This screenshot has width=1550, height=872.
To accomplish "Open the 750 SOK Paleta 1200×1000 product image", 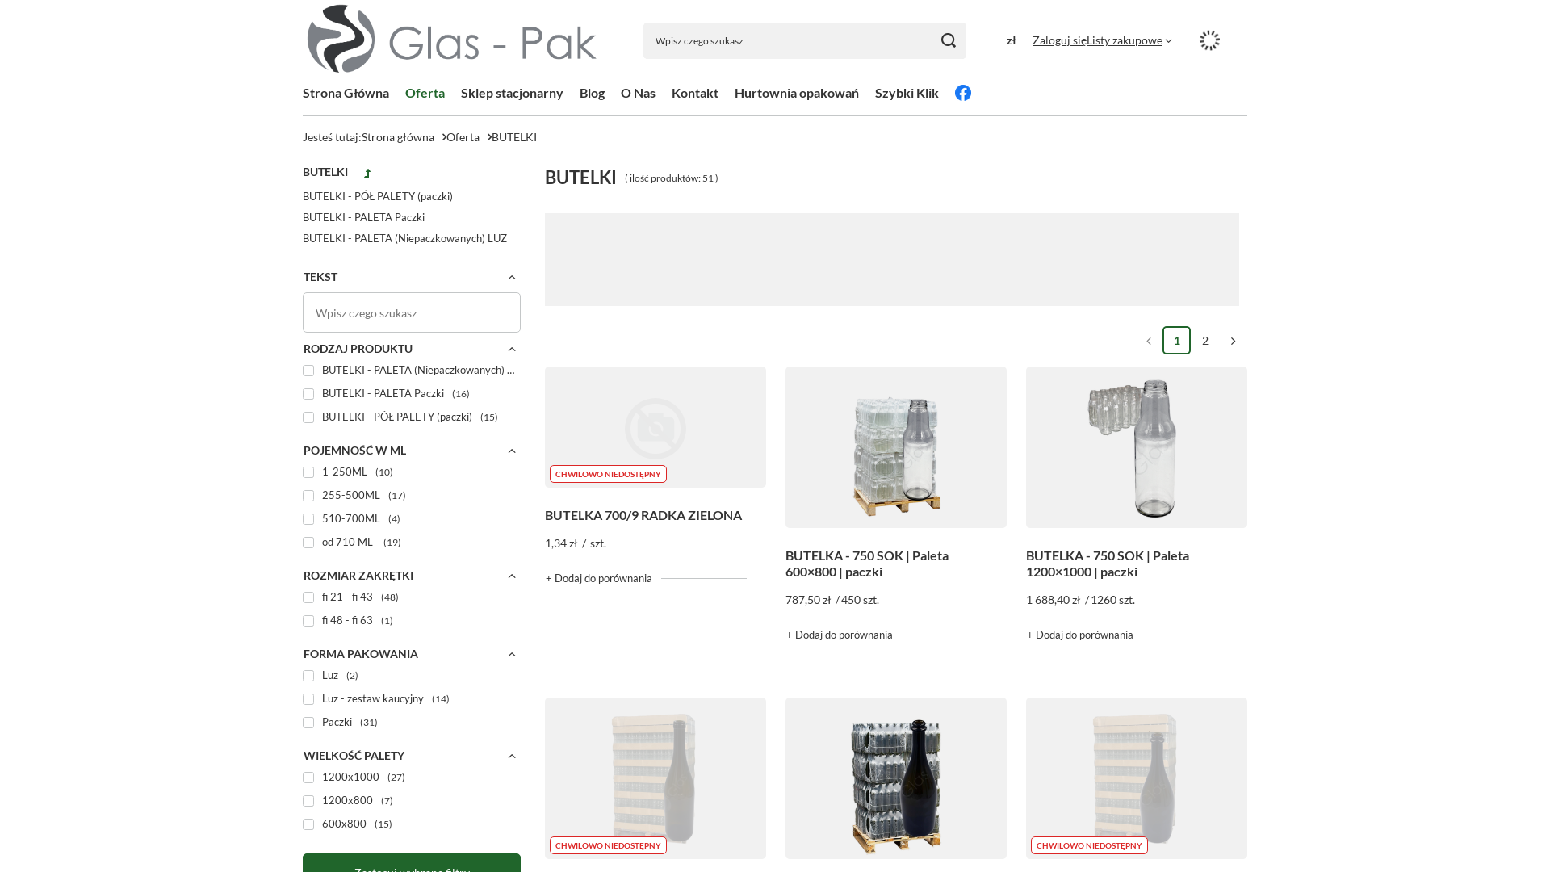I will [x=1137, y=447].
